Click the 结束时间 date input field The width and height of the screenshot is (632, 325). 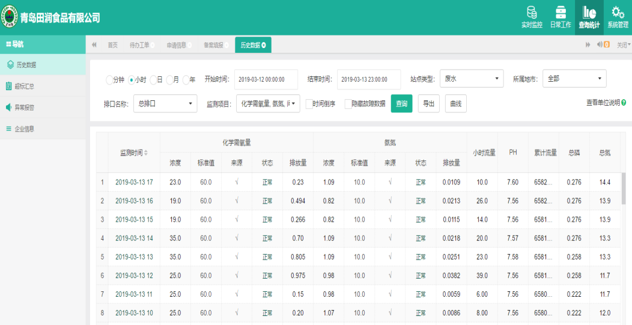(369, 79)
